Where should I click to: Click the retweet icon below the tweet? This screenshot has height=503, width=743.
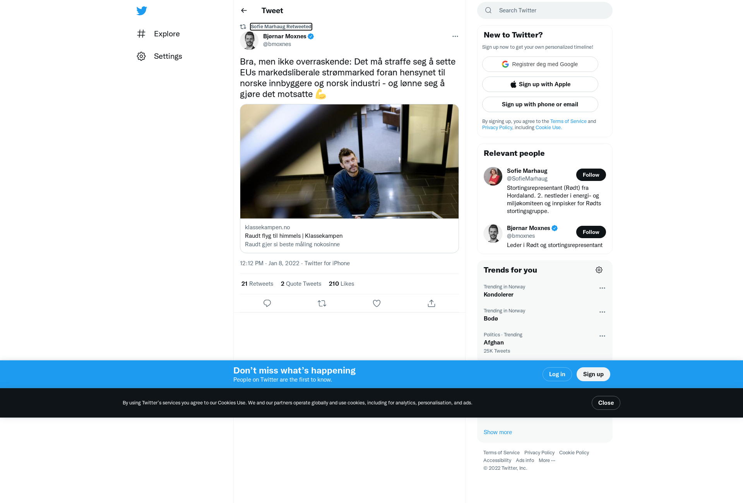point(322,304)
